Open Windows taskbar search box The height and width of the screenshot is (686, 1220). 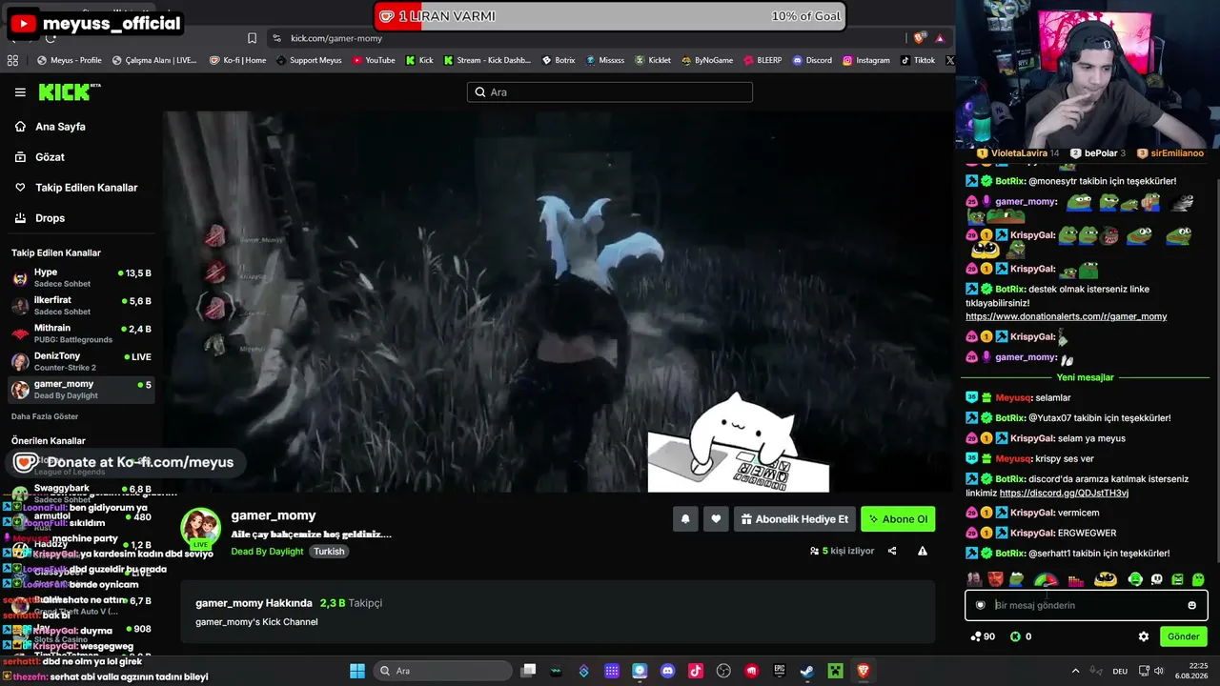(442, 671)
